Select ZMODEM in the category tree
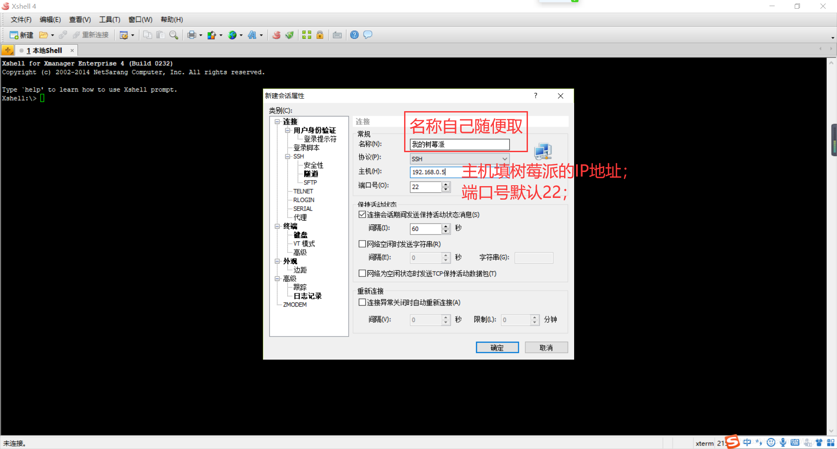The image size is (837, 449). [295, 305]
